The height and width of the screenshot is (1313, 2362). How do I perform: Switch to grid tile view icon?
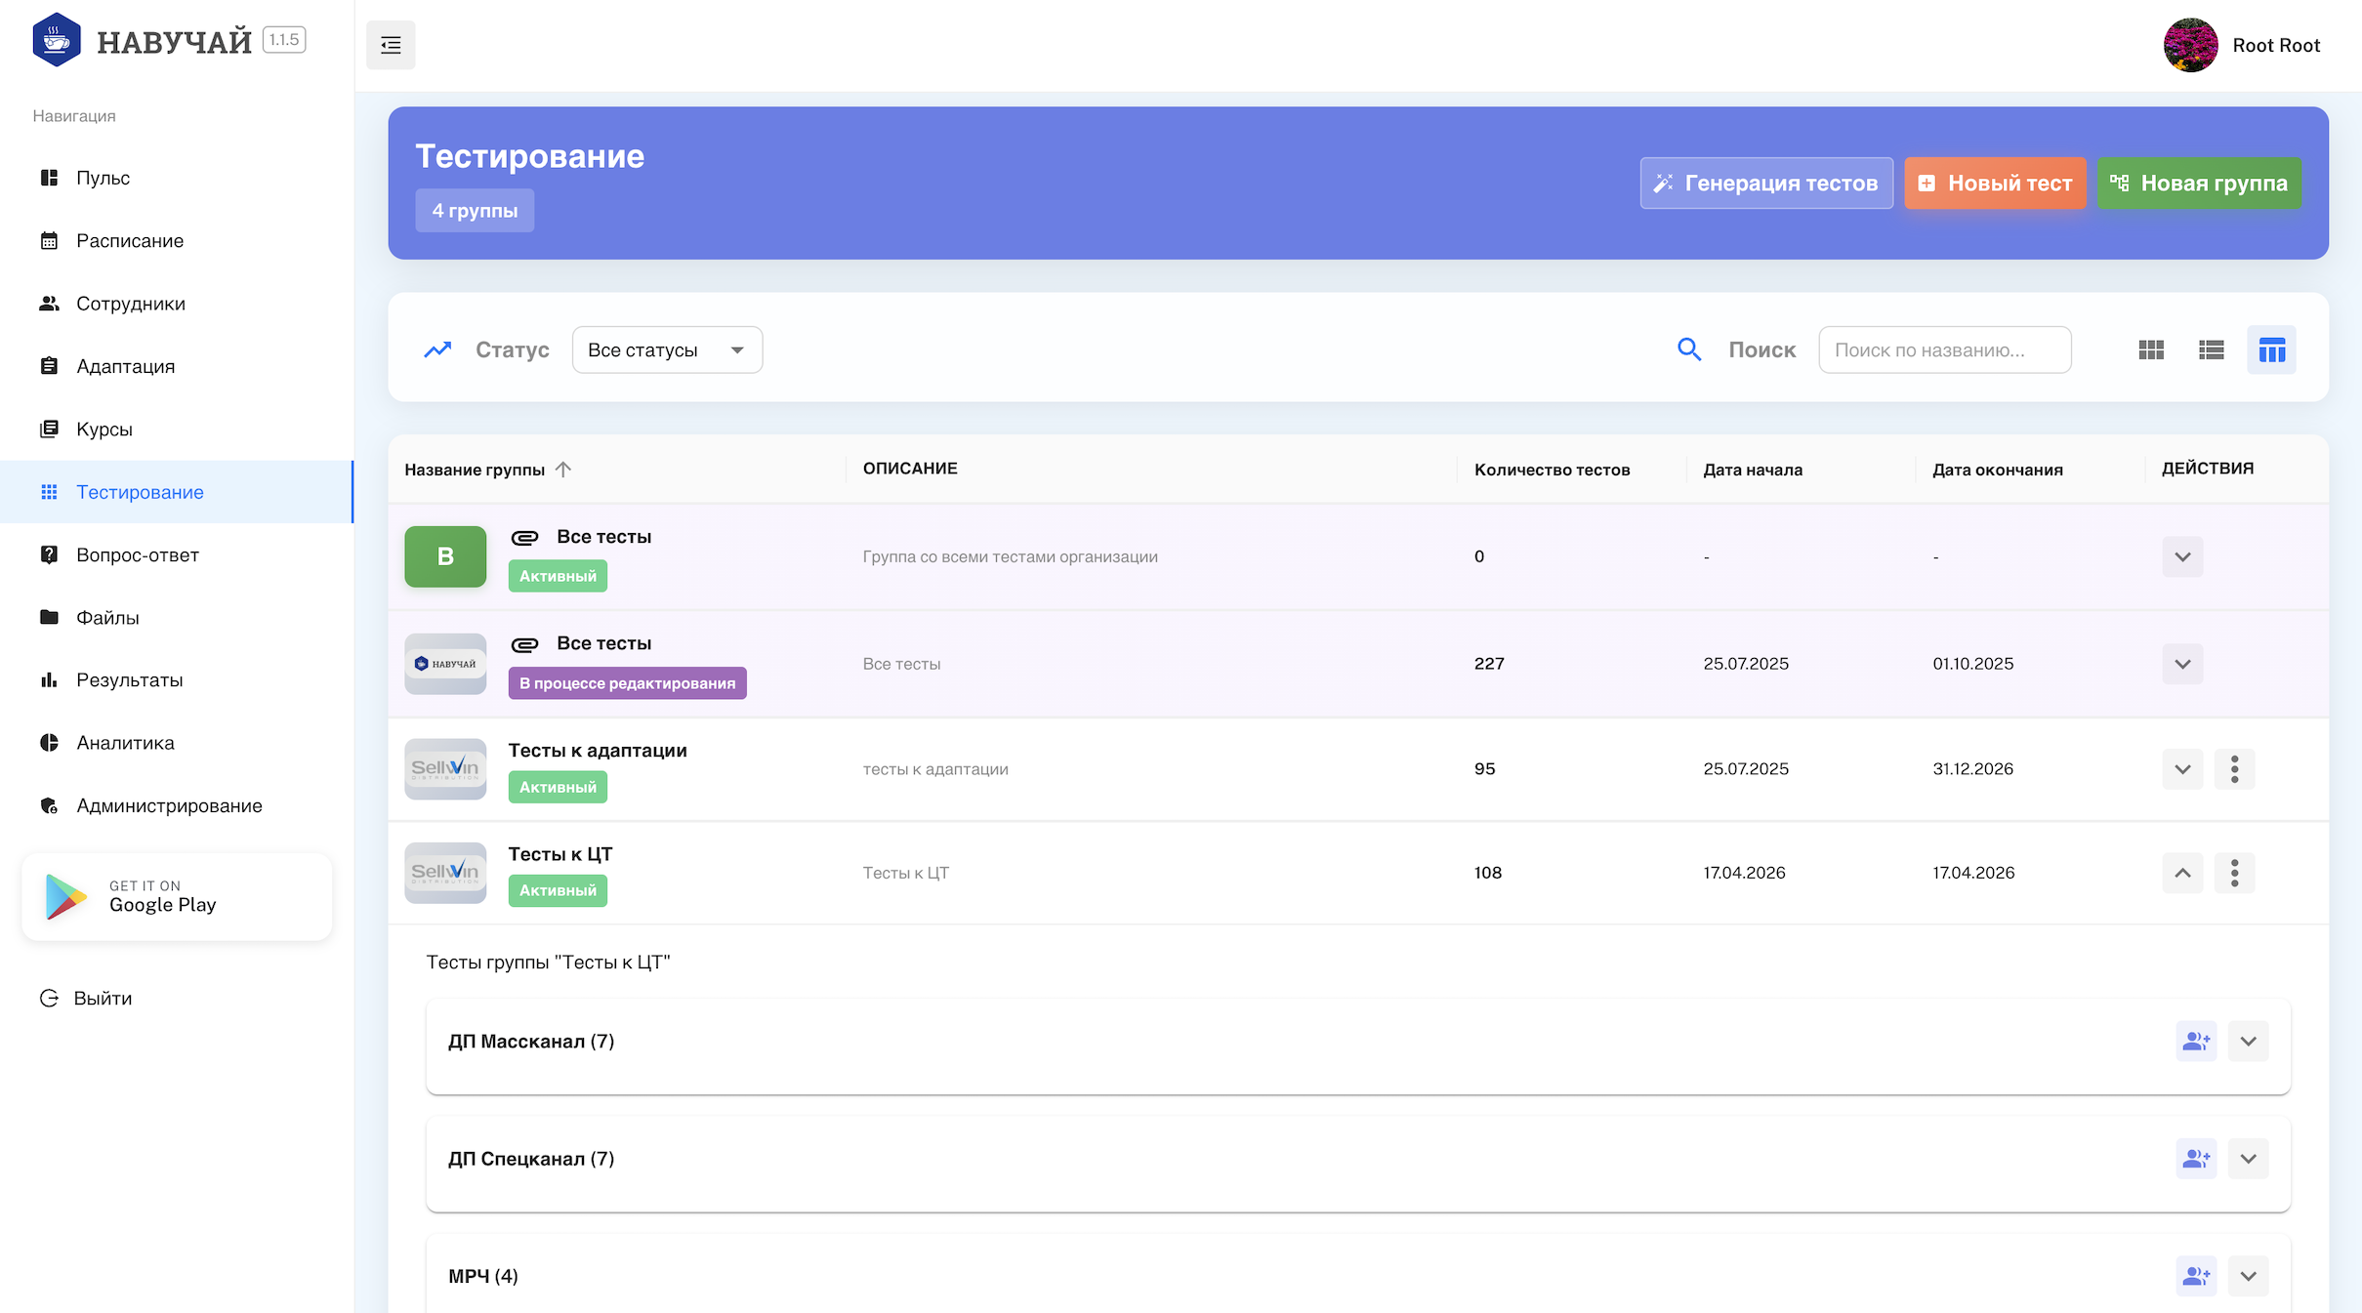[2151, 349]
